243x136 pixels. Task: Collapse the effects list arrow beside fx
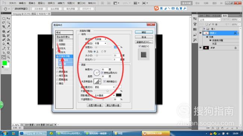(x=238, y=33)
